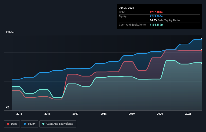Click the €164.889m cash value
Image resolution: width=206 pixels, height=132 pixels.
point(157,25)
